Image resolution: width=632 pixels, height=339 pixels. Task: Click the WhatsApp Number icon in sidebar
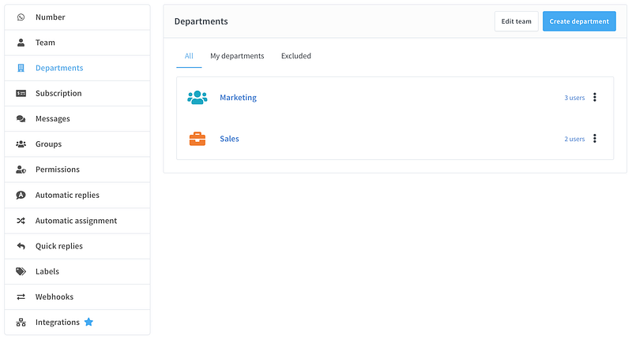pyautogui.click(x=21, y=17)
